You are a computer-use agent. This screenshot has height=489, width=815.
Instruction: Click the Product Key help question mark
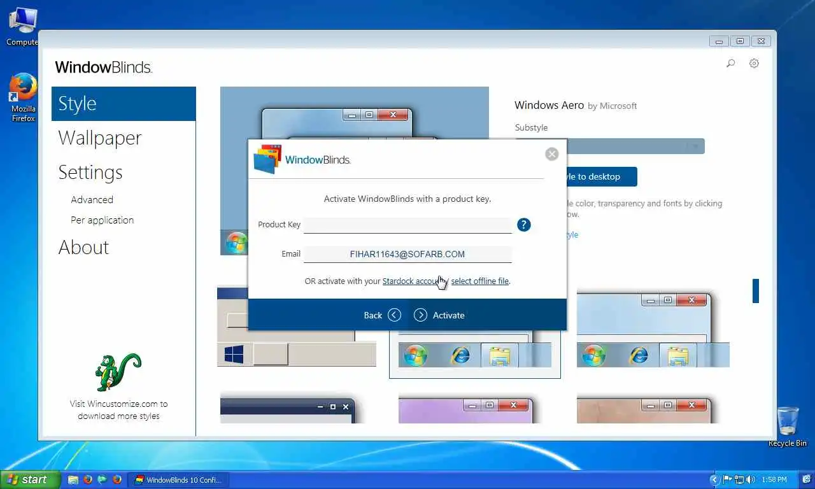[x=523, y=225]
